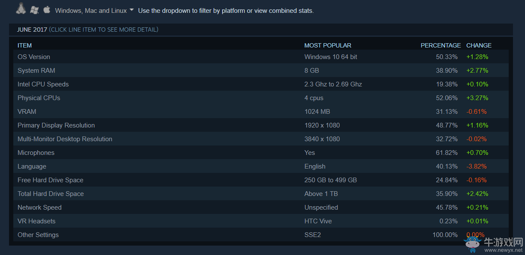Open Intel CPU Speeds details
Screen dimensions: 525x255
point(261,84)
